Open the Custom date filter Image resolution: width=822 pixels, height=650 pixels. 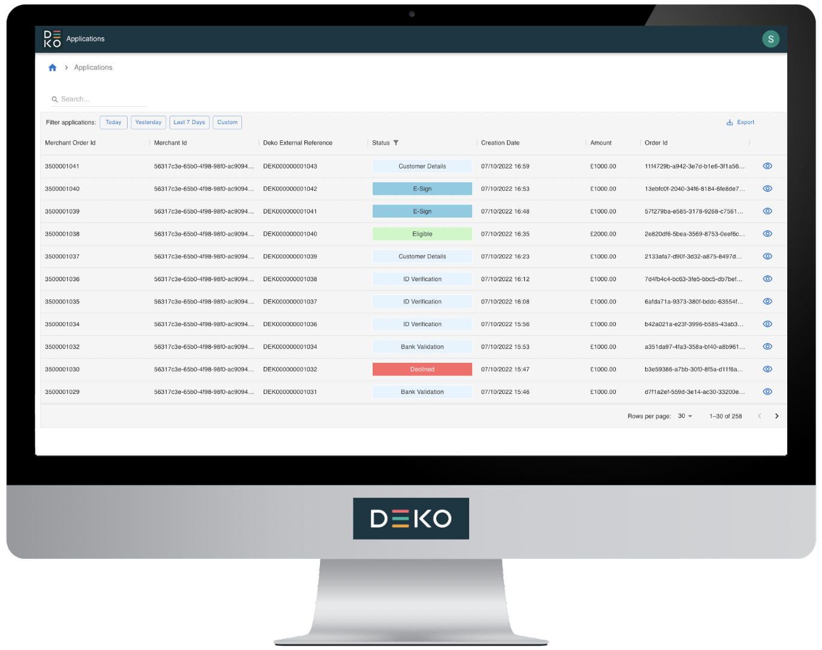tap(227, 122)
